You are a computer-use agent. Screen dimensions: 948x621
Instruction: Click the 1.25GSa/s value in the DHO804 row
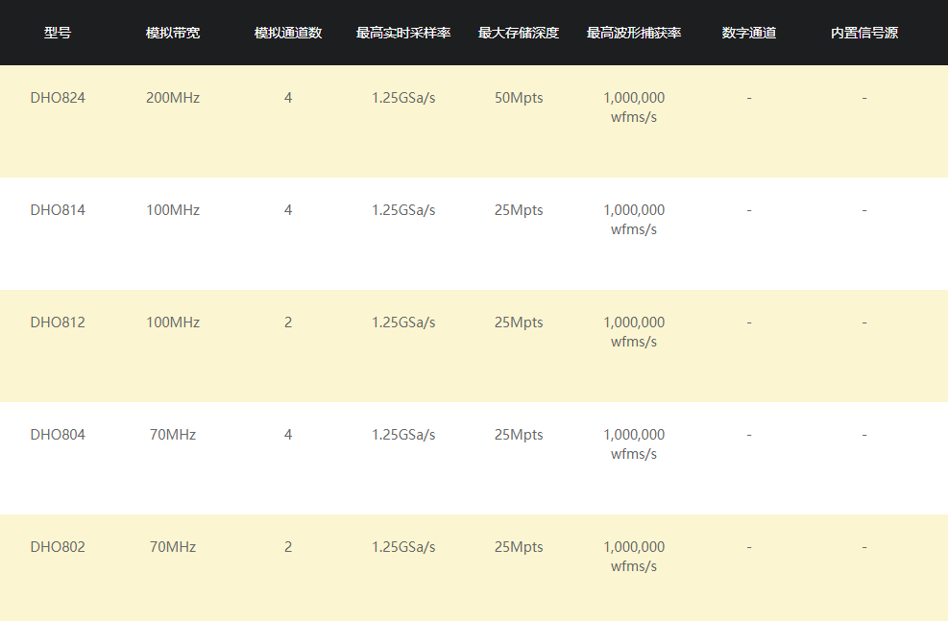[403, 435]
